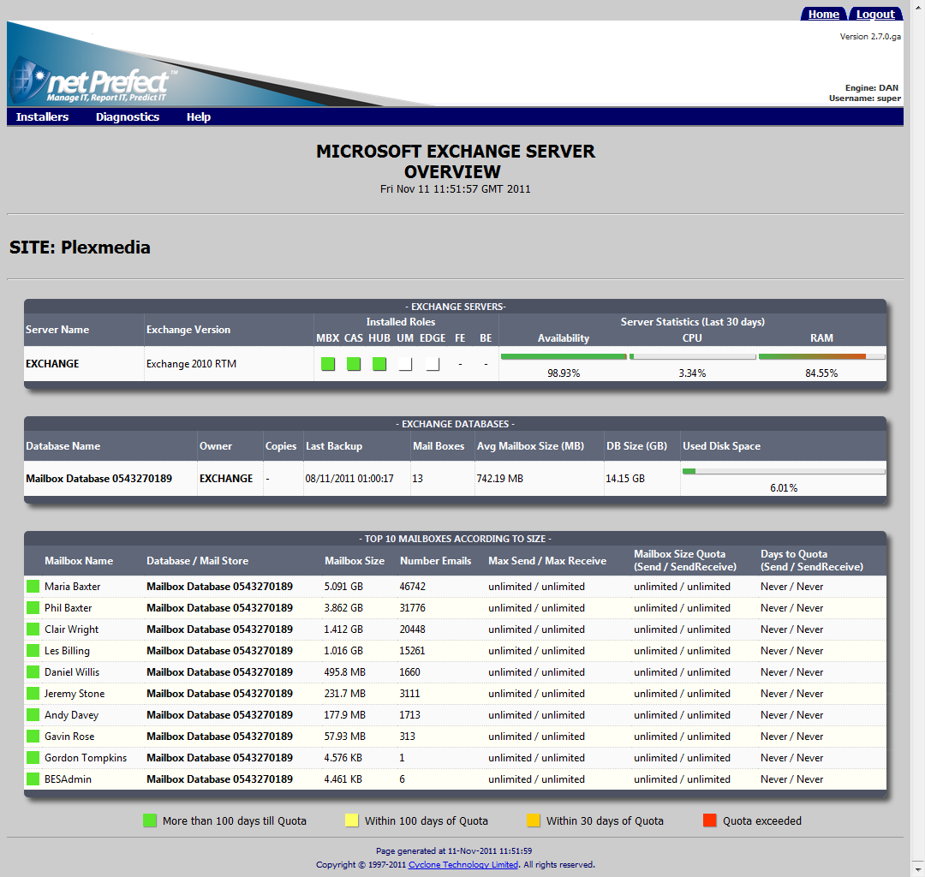Open the Installers menu
Screen dimensions: 925x877
(42, 116)
